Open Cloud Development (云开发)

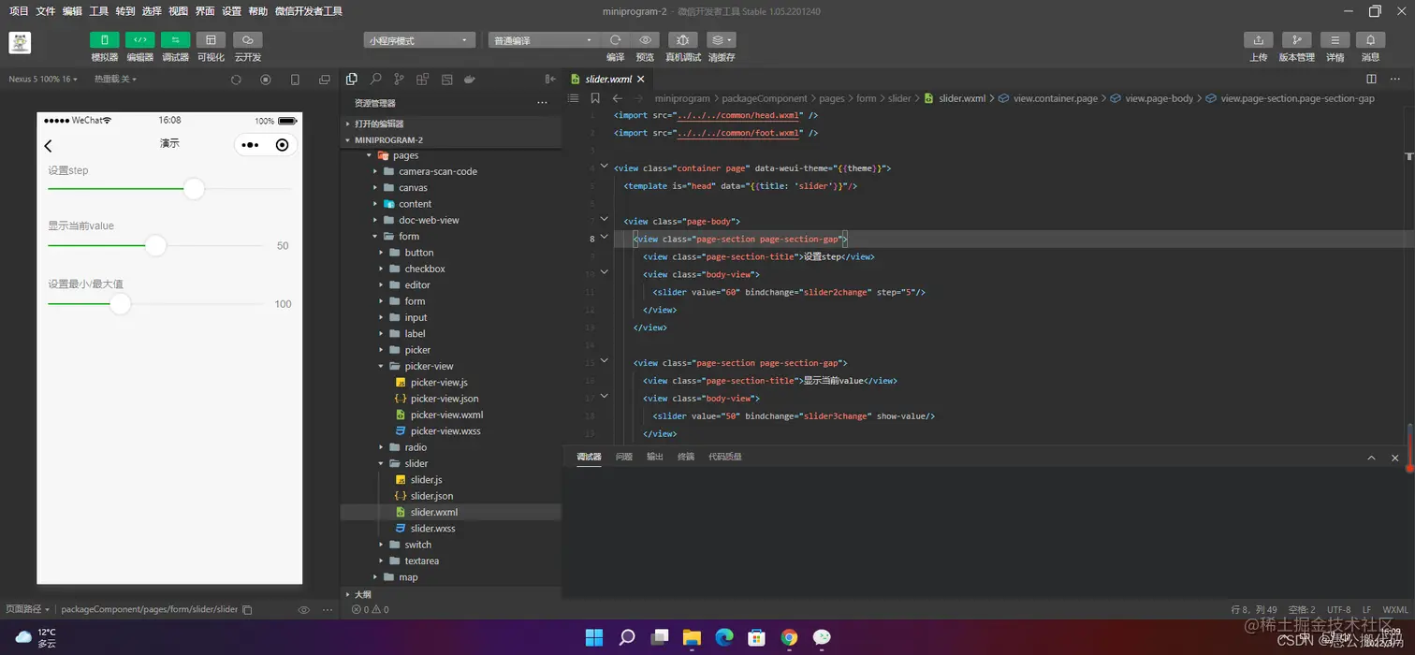(247, 40)
